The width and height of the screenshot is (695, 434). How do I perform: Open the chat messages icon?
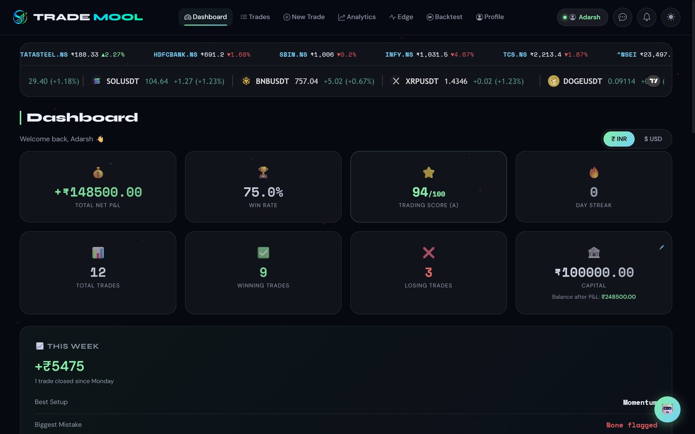pyautogui.click(x=623, y=17)
